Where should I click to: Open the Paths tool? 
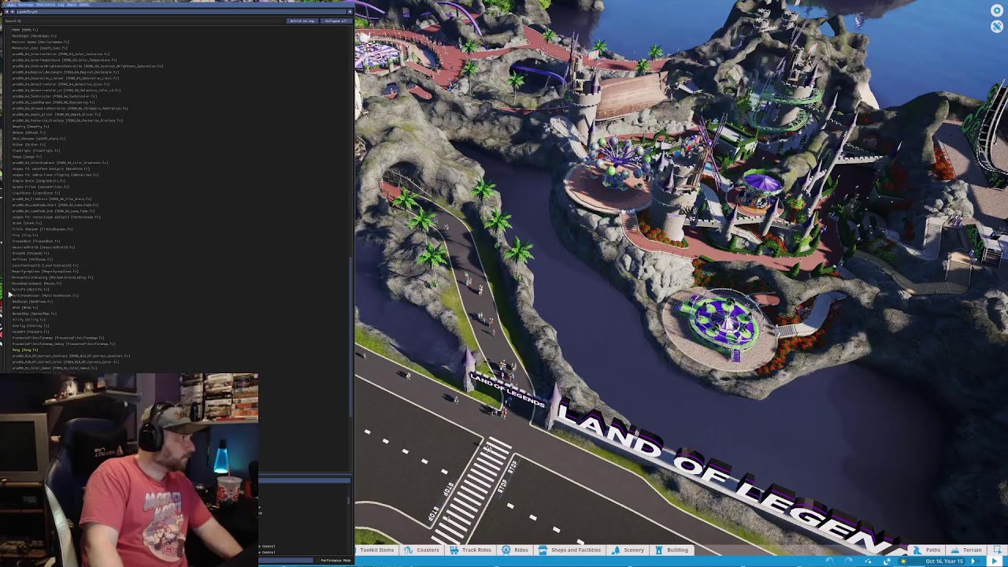coord(926,550)
